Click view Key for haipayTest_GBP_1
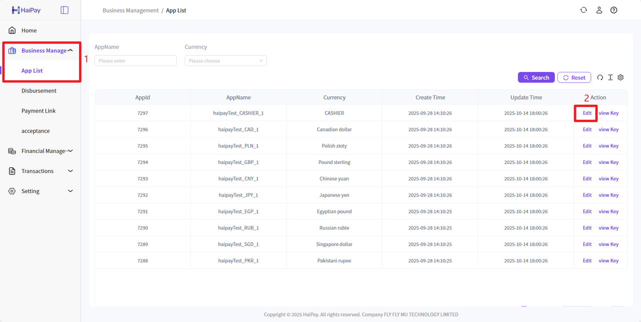 (x=608, y=162)
